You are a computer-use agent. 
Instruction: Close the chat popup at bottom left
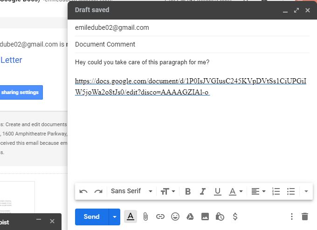tap(52, 221)
